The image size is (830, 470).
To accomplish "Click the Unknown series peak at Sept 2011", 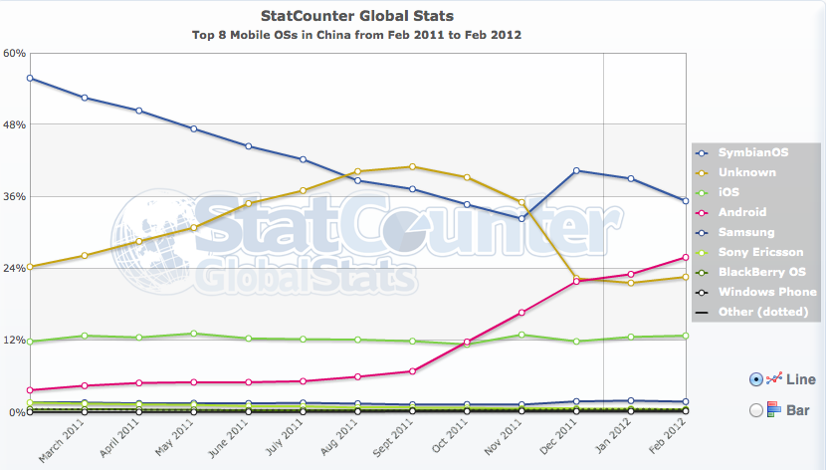I will point(412,166).
